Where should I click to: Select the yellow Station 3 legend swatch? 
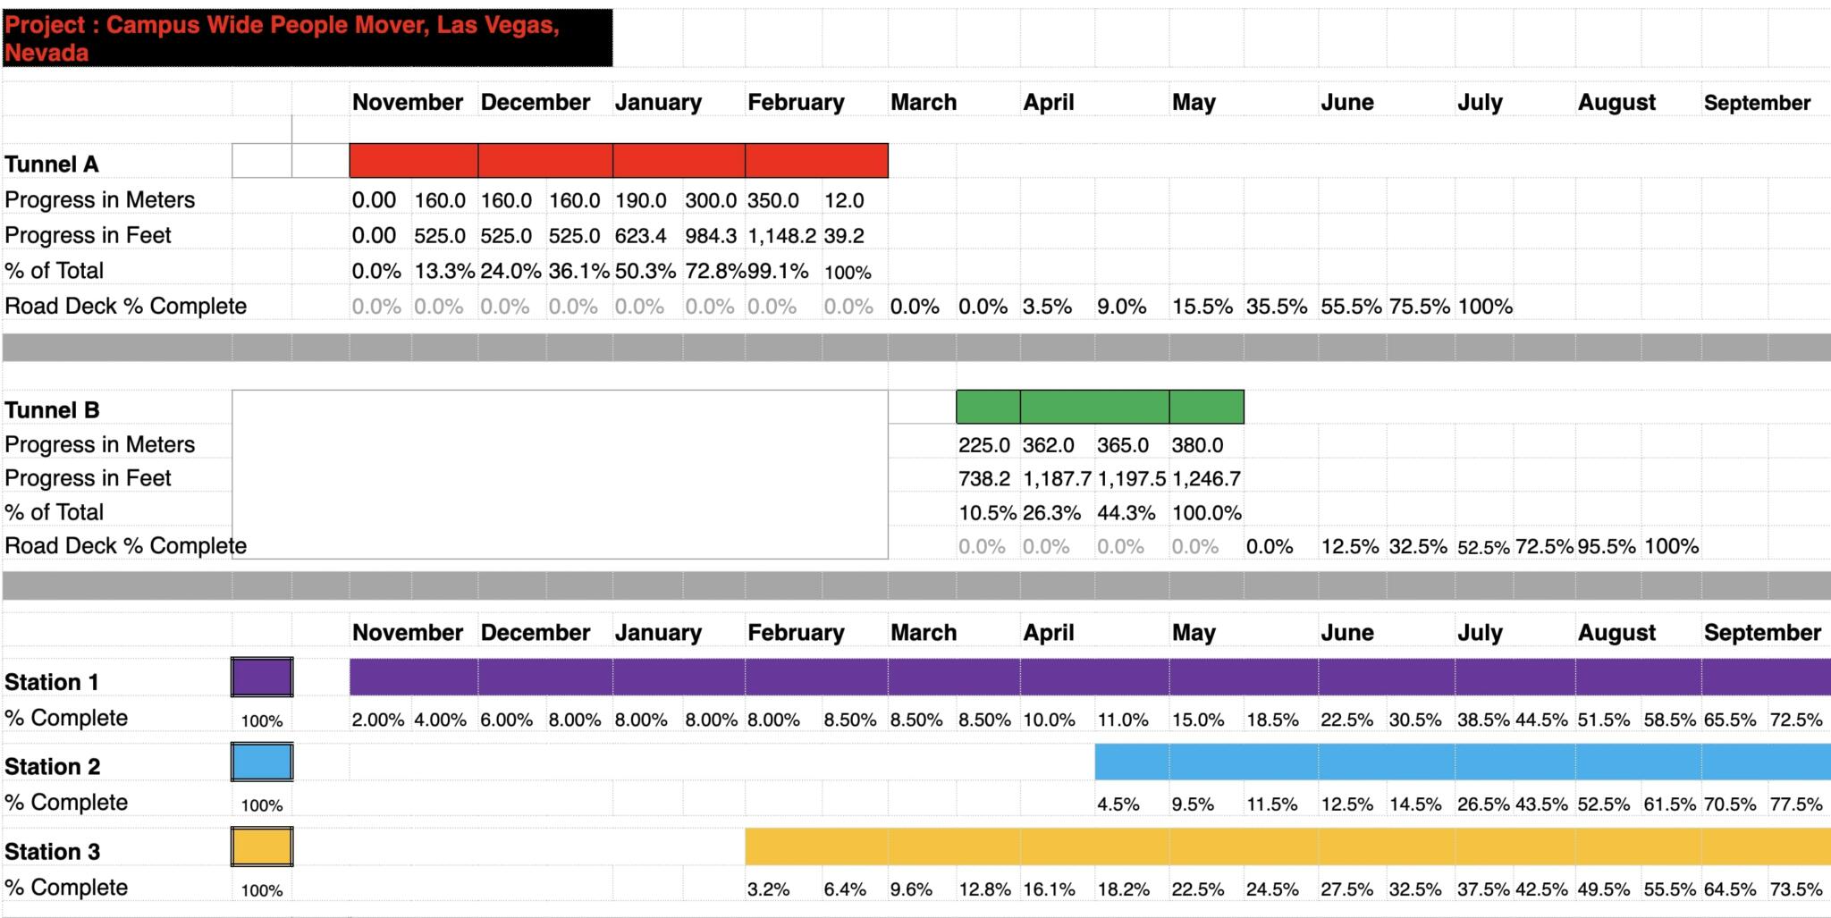262,846
